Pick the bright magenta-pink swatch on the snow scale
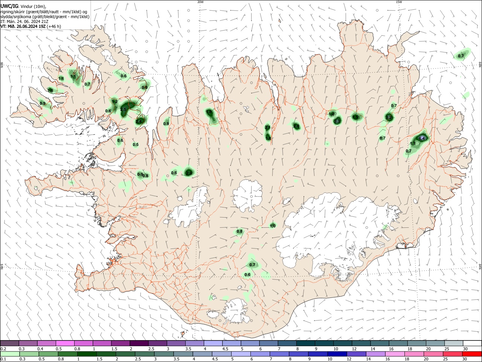The image size is (482, 362). coord(65,343)
